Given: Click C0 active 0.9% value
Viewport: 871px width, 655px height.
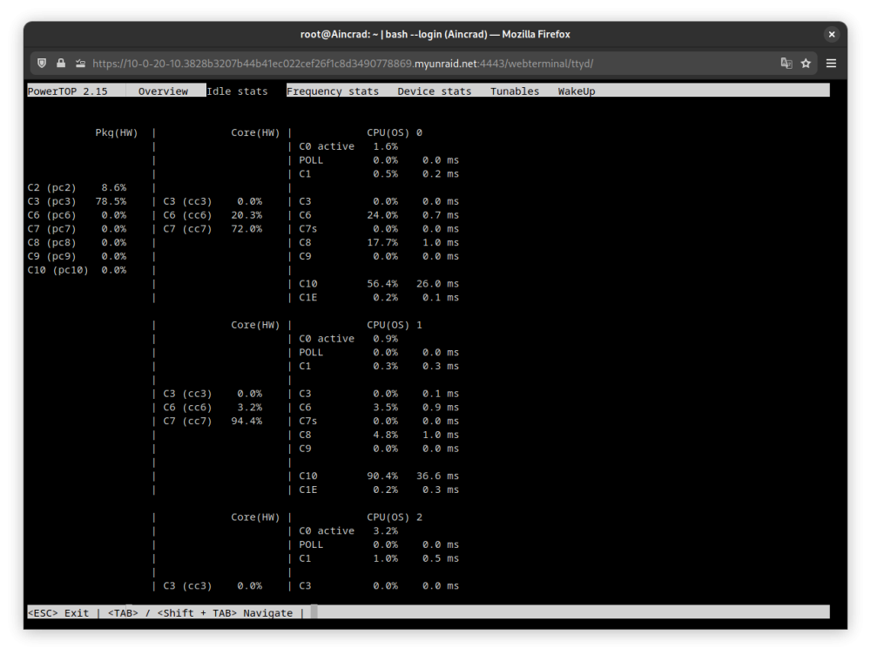Looking at the screenshot, I should (x=386, y=339).
